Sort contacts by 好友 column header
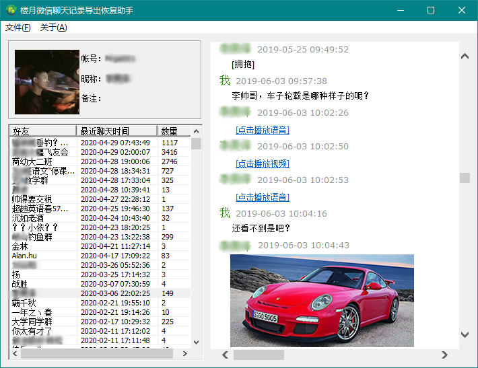The width and height of the screenshot is (478, 368). (42, 131)
